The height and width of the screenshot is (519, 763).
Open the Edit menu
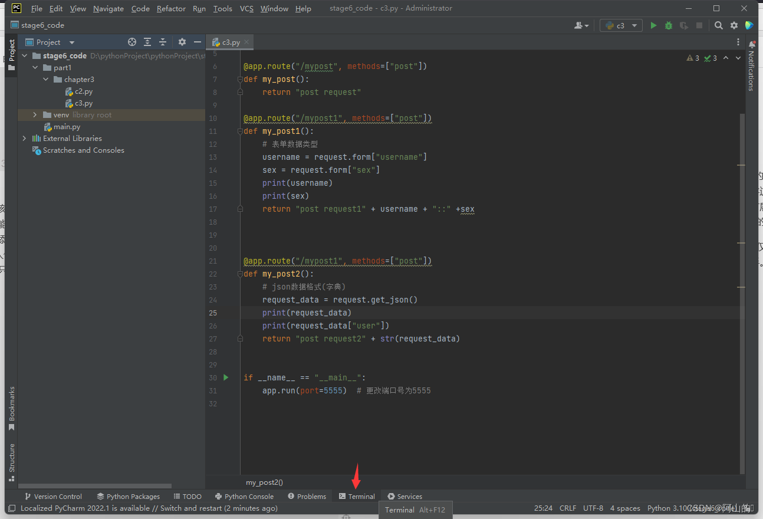(x=56, y=9)
